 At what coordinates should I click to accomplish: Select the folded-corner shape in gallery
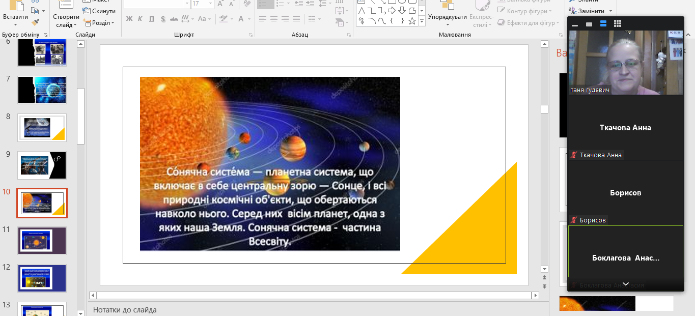coord(412,11)
